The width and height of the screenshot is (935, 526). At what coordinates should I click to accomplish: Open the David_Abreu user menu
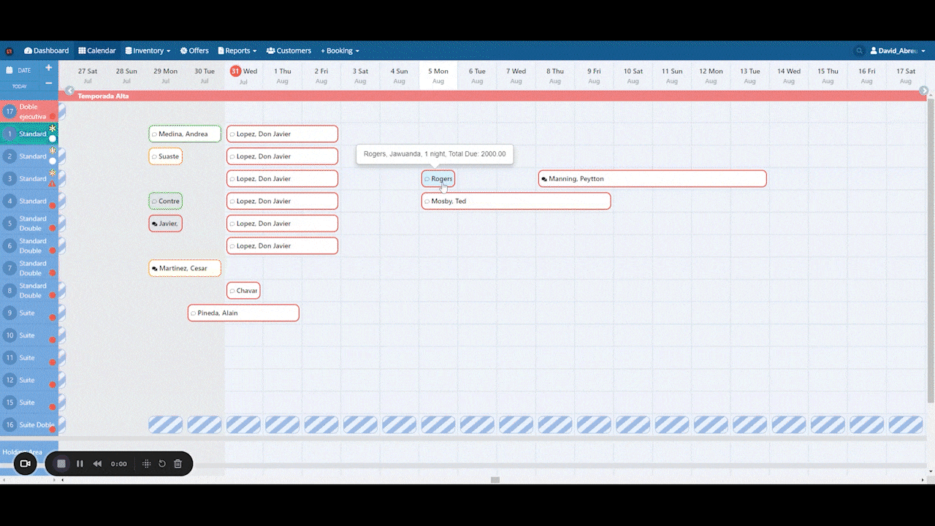point(898,50)
